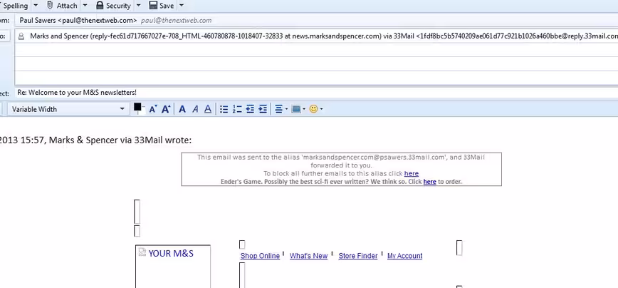Expand the Save dropdown arrow
The image size is (618, 288).
[x=182, y=6]
